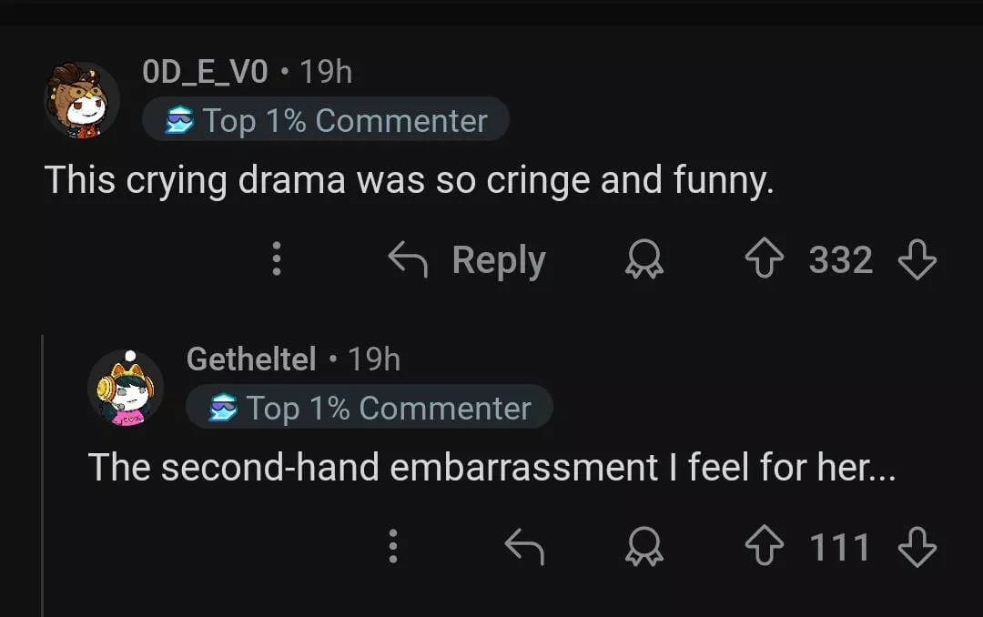
Task: Open the Getheltel username link
Action: pyautogui.click(x=251, y=359)
